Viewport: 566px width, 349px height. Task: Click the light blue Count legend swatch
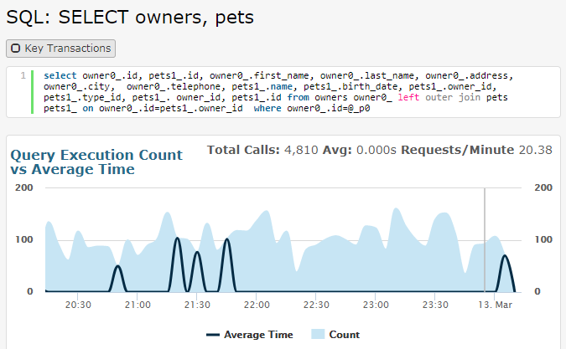pos(318,334)
